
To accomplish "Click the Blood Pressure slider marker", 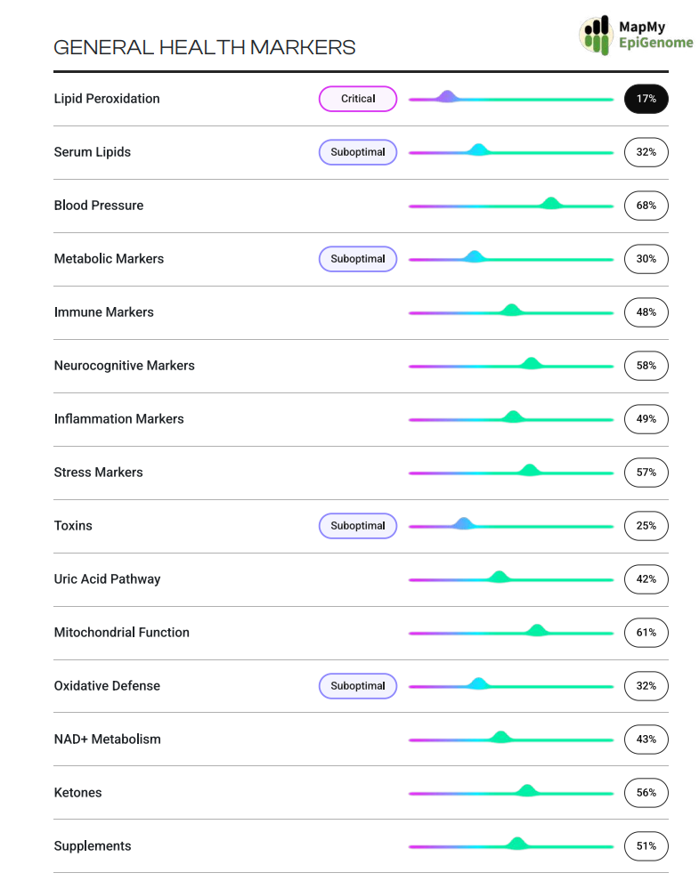I will tap(551, 204).
